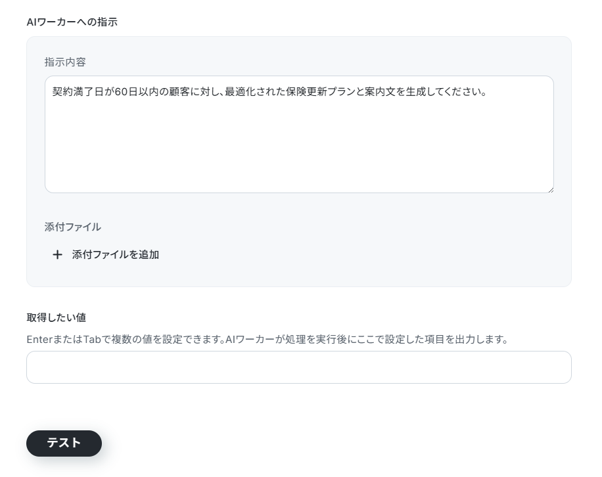Focus the 指示内容 instruction textarea

299,134
